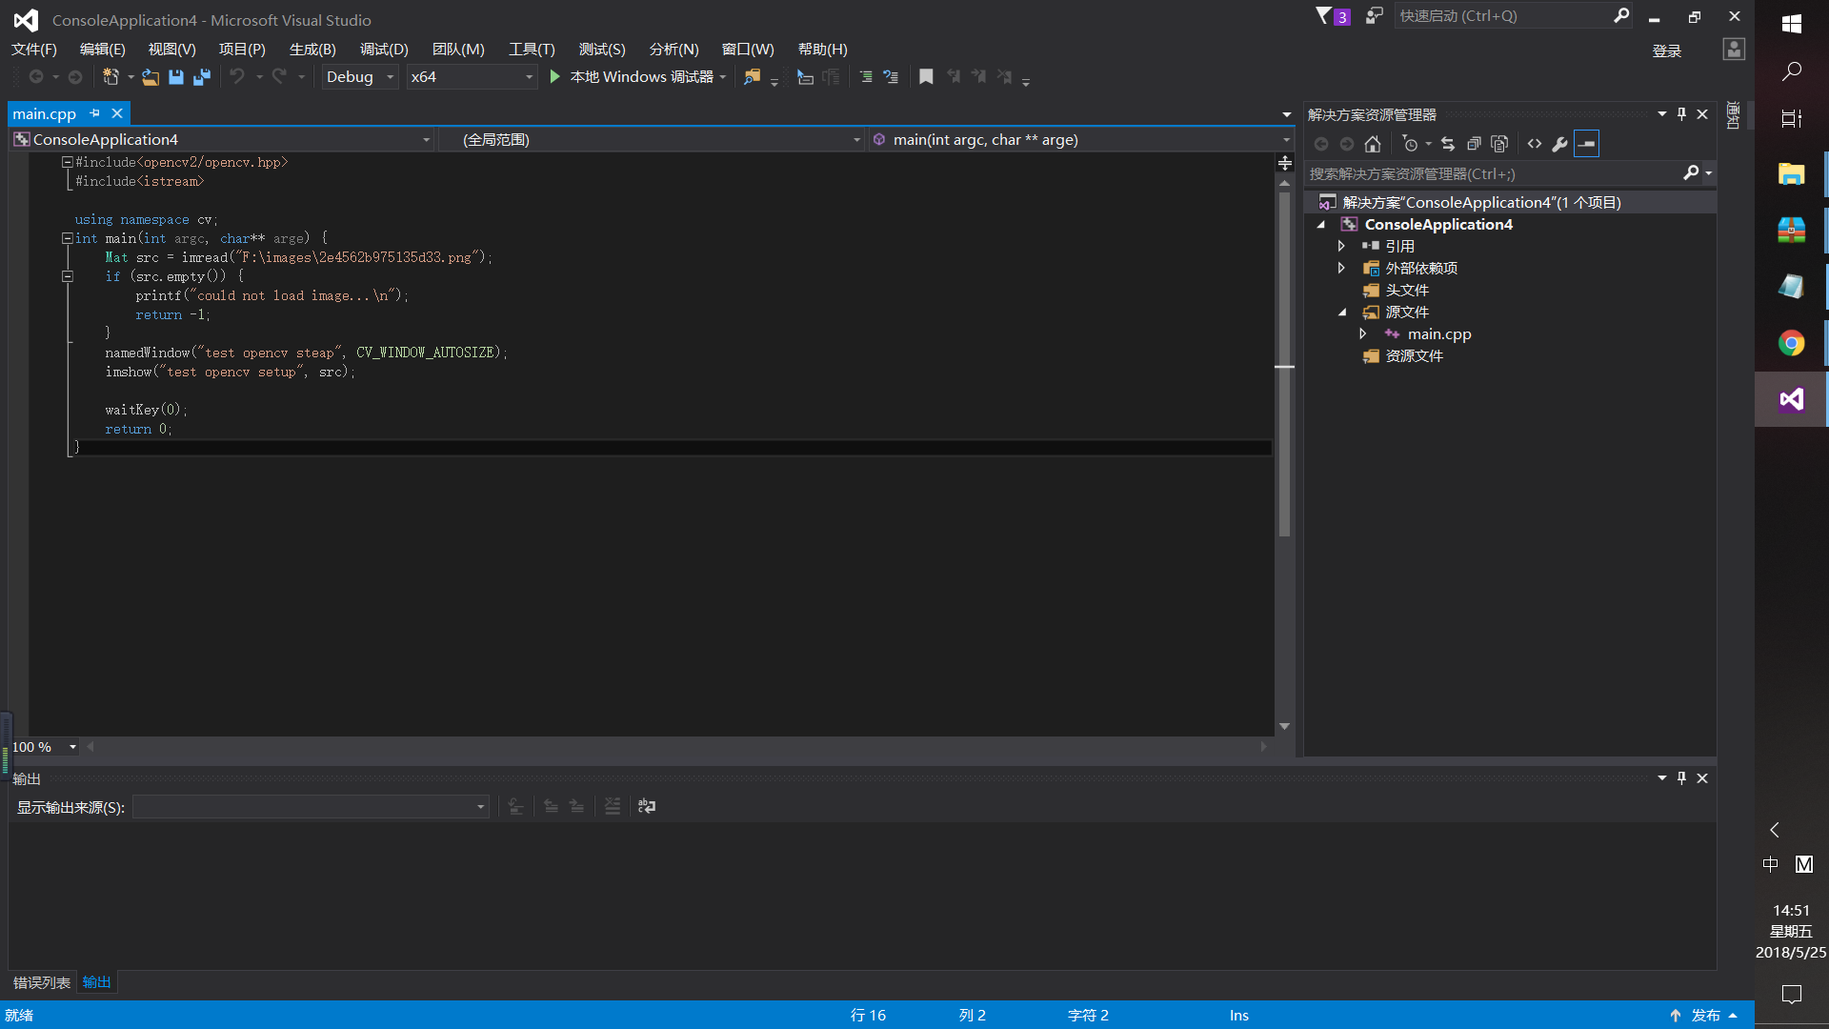1829x1029 pixels.
Task: Start debugging with the green play arrow
Action: tap(554, 77)
